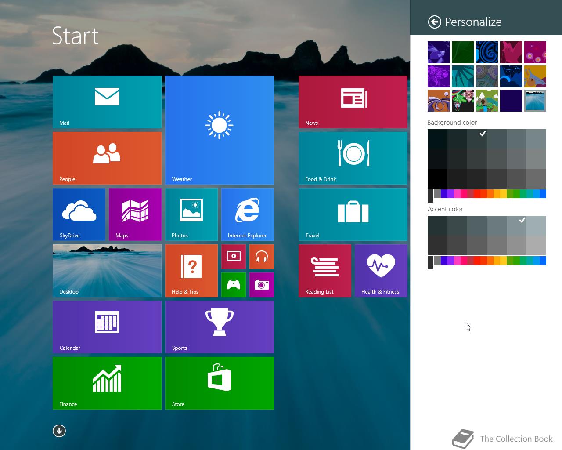
Task: Pick blue end of Background color strip
Action: click(x=543, y=193)
